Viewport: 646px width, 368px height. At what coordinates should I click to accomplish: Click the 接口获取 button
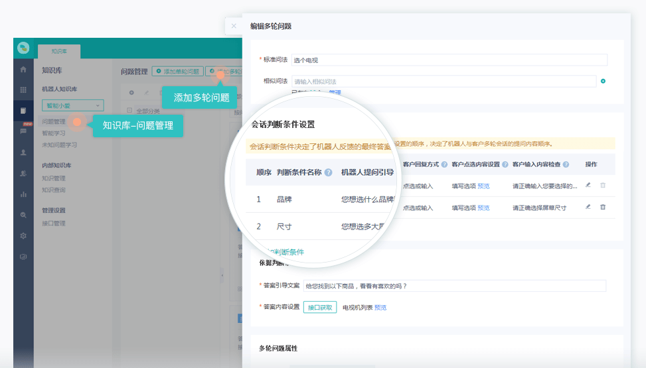[320, 308]
